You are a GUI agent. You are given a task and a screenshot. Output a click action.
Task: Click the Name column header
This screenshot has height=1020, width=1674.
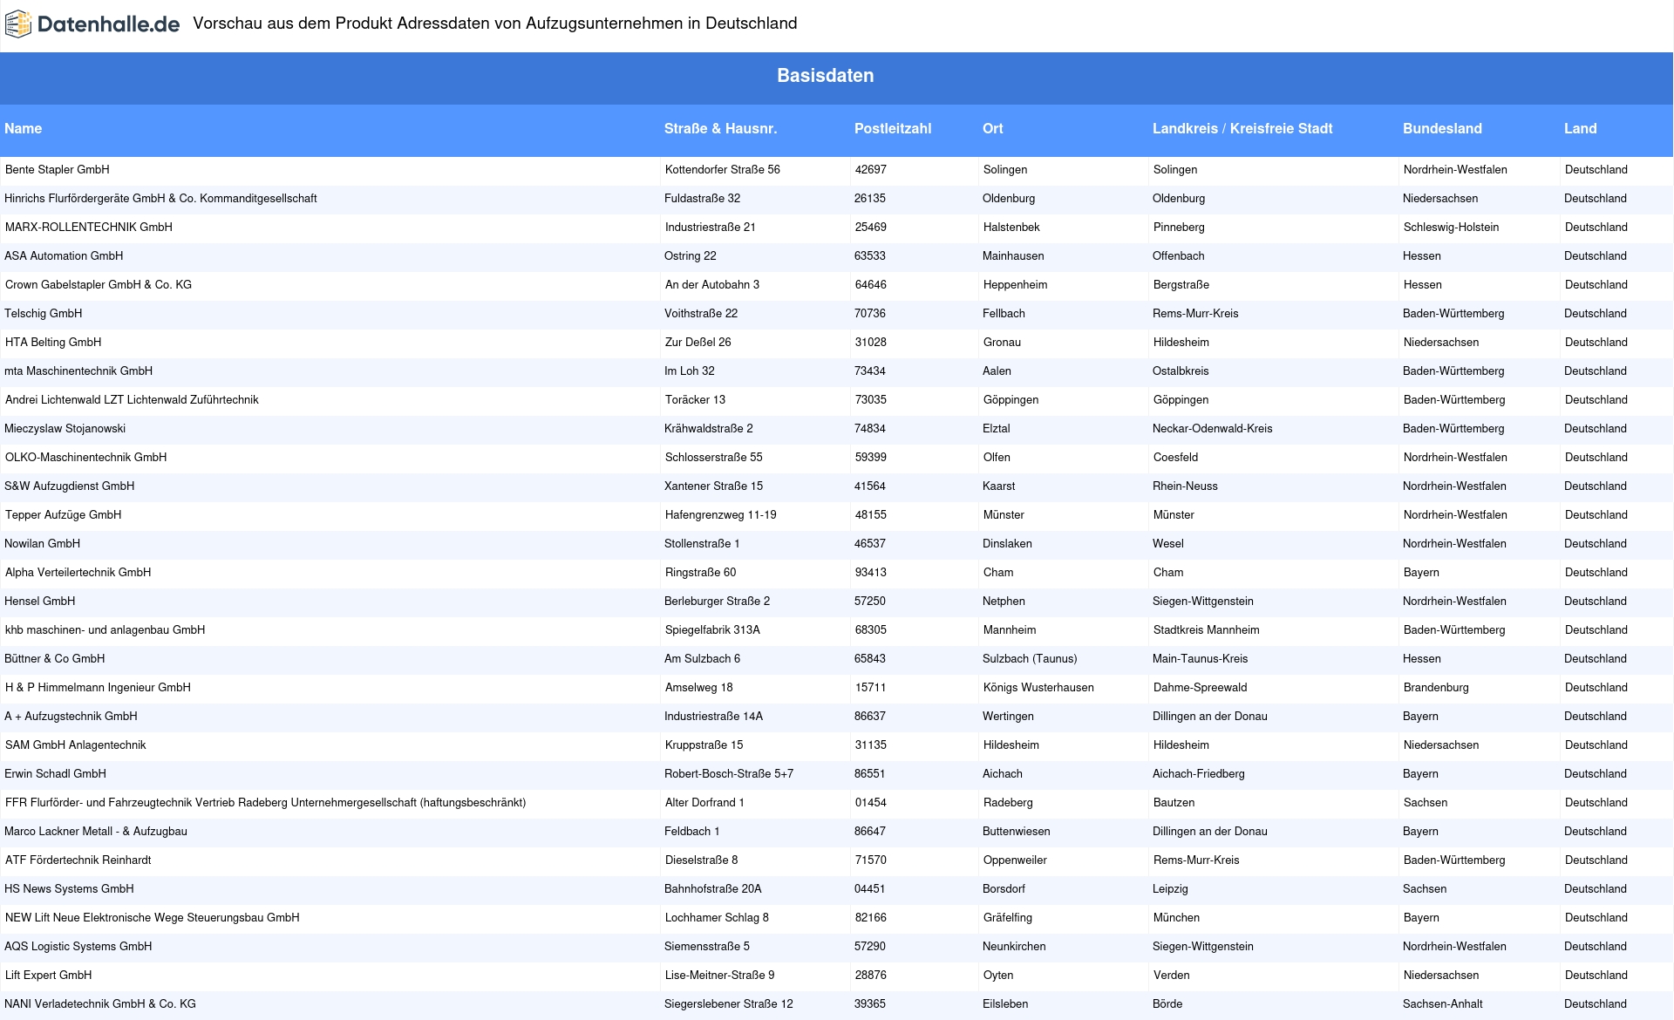[24, 129]
